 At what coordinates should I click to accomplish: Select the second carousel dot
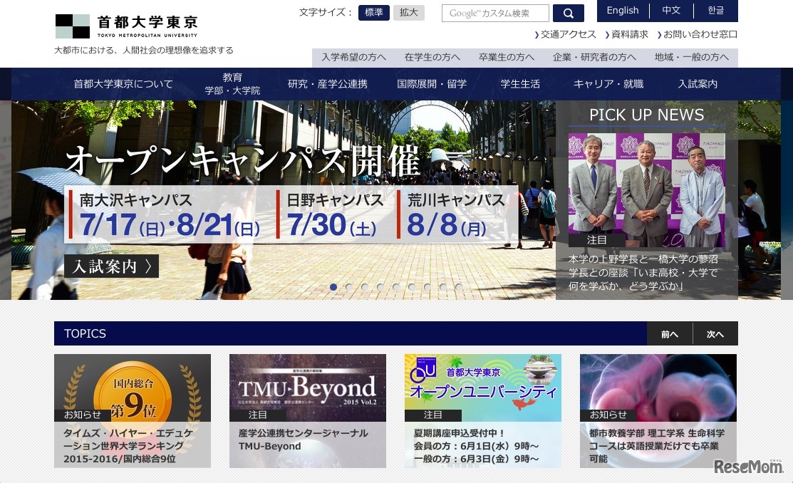point(349,287)
